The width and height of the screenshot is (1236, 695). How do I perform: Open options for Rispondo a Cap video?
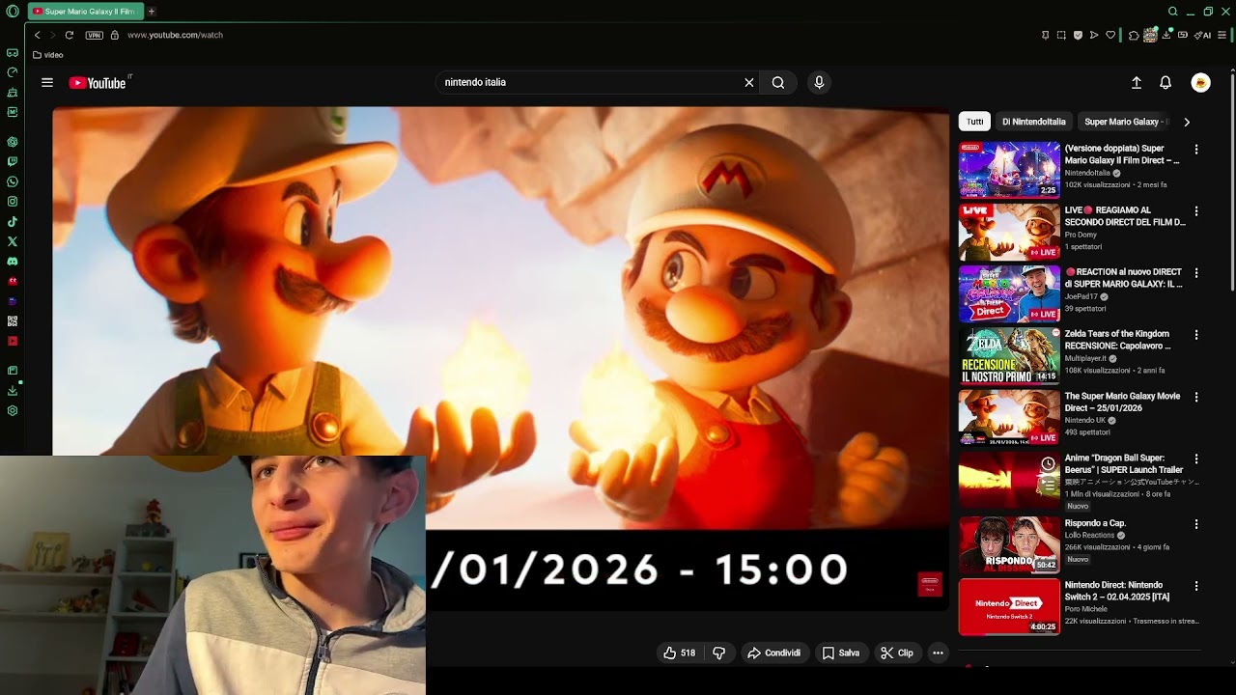coord(1196,524)
